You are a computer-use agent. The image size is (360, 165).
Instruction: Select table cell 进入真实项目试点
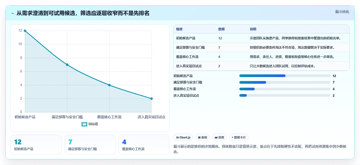[x=189, y=66]
